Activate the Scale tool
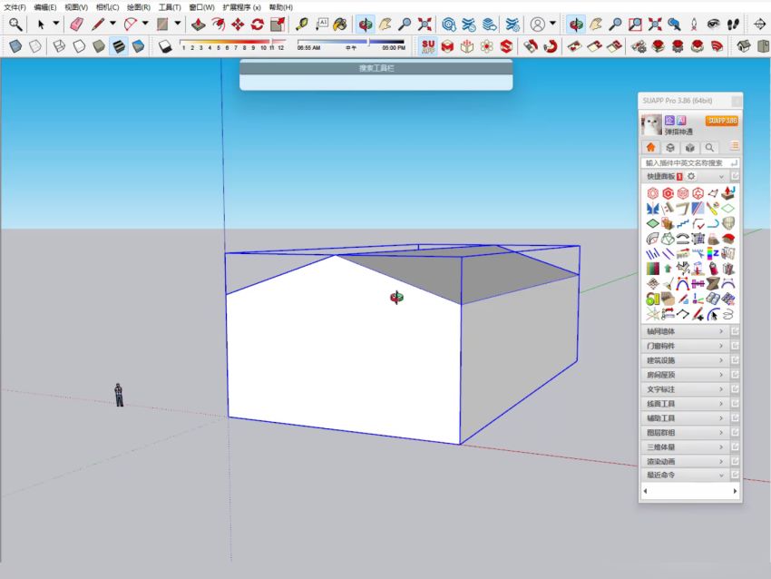771x579 pixels. pos(278,25)
